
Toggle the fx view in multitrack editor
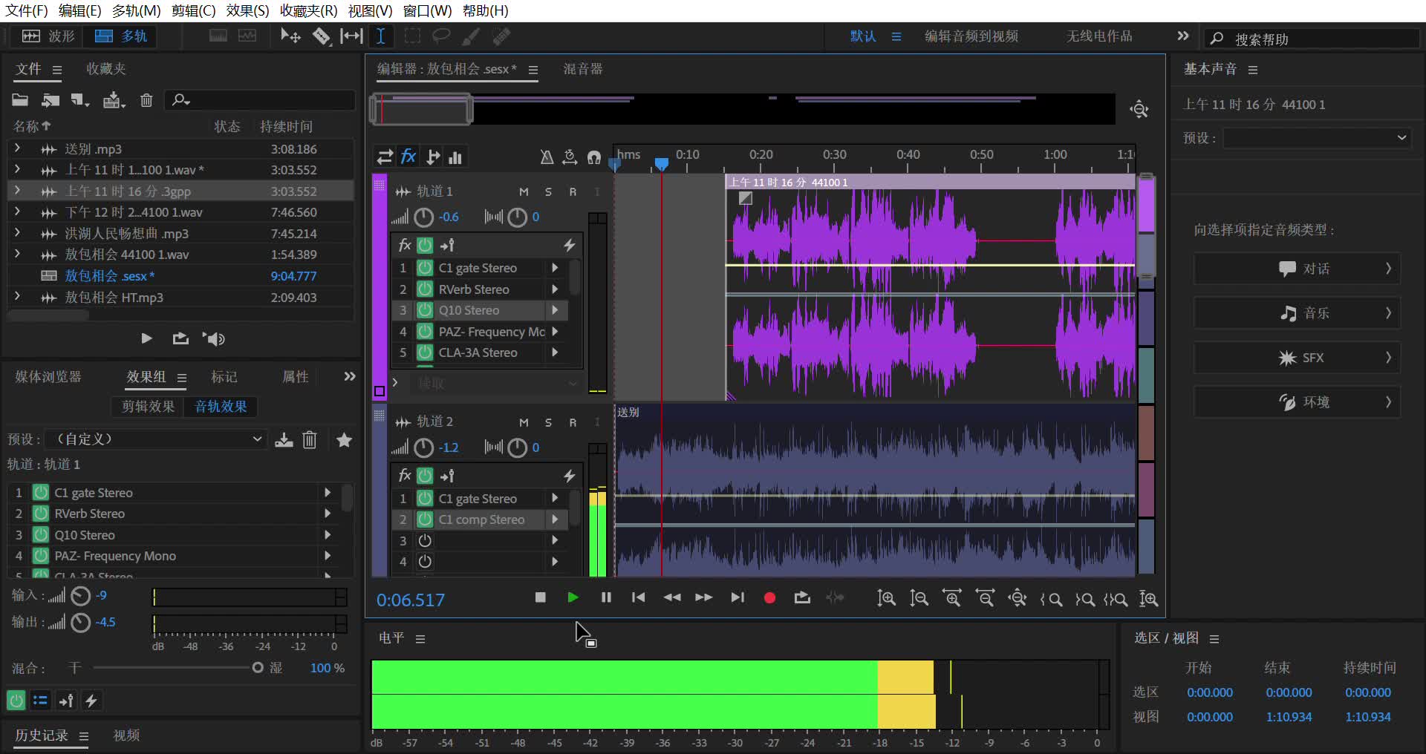coord(408,157)
